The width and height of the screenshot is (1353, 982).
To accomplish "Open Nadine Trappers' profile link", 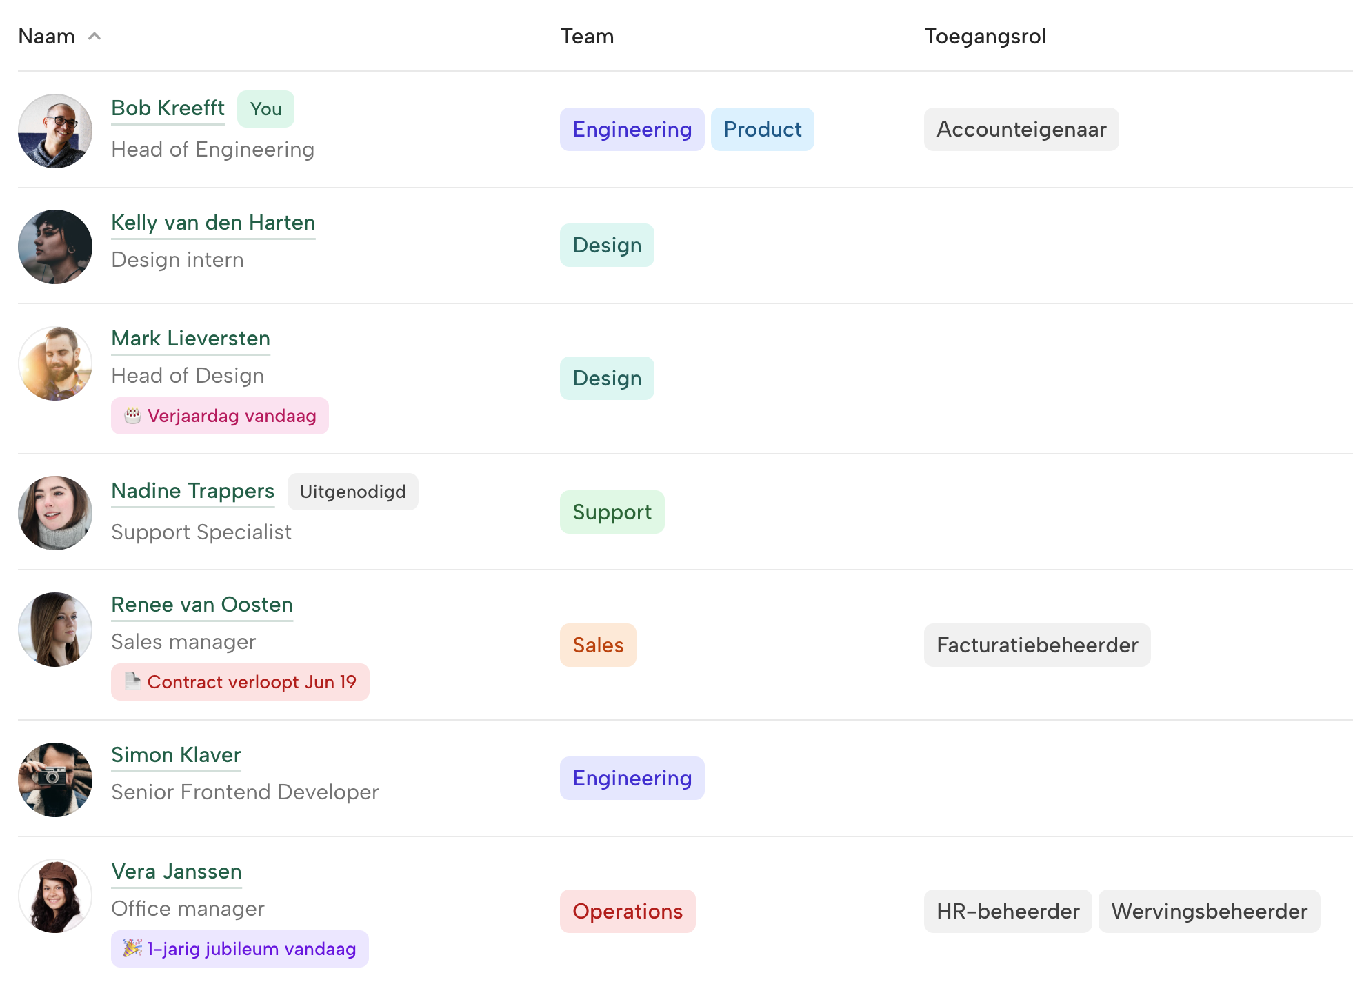I will (192, 491).
